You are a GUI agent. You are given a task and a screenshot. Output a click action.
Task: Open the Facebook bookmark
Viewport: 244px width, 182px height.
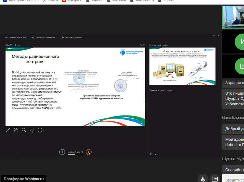[x=117, y=1]
